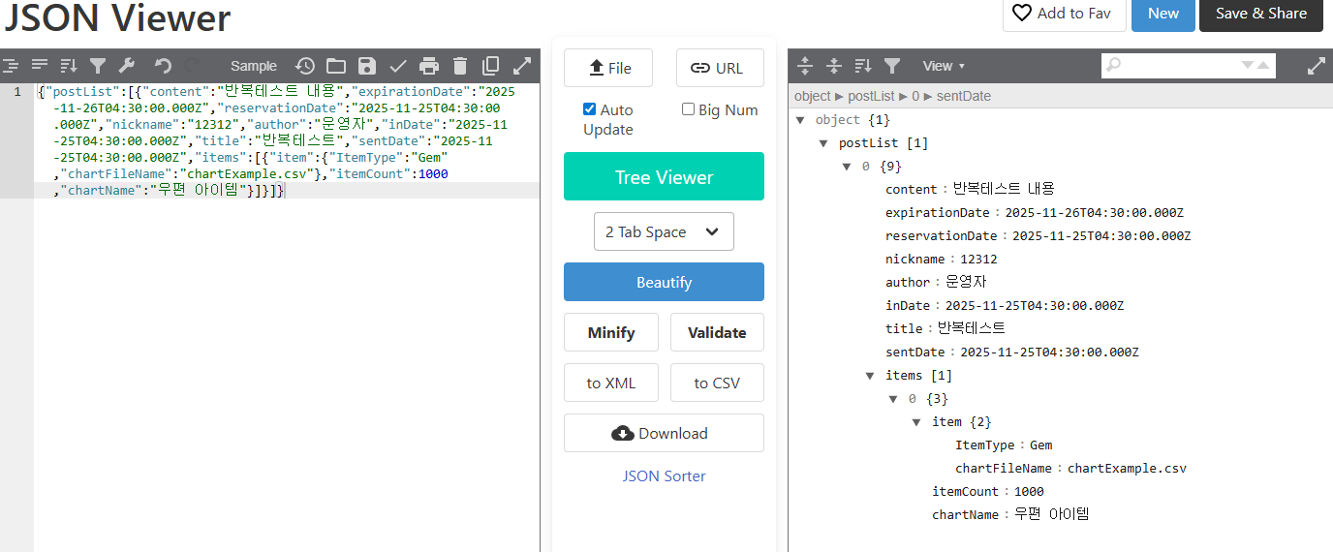Open the JSON Sorter link
The width and height of the screenshot is (1333, 552).
pos(664,476)
